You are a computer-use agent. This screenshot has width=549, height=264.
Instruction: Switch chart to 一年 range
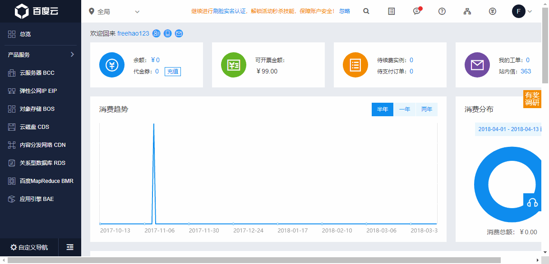point(405,109)
